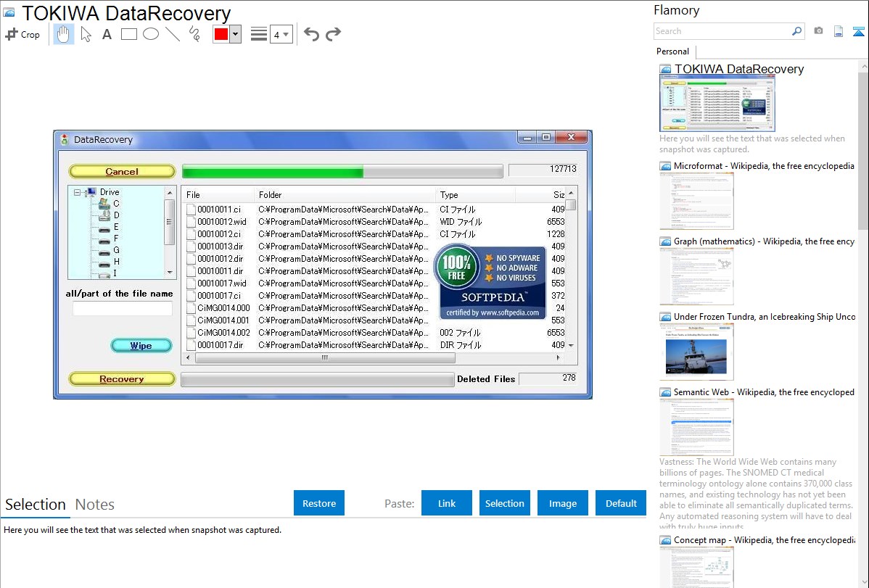Pick the rectangle shape tool
869x588 pixels.
pos(128,34)
